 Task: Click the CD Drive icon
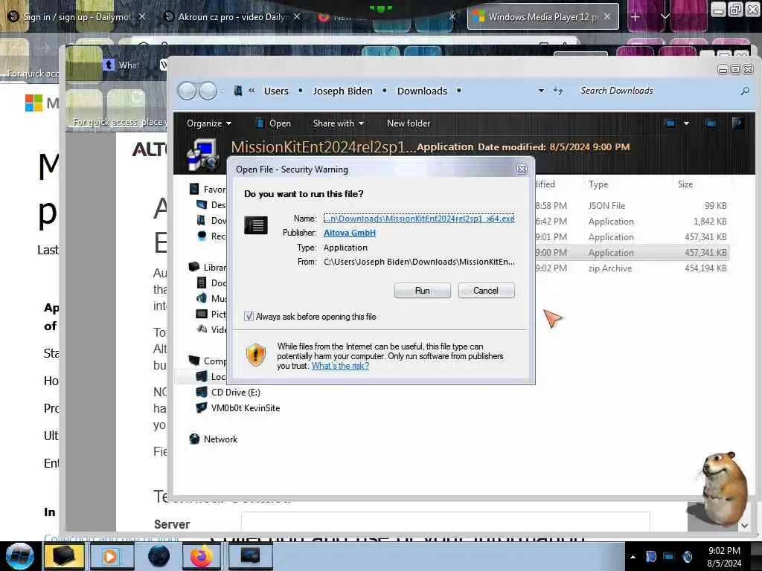pos(201,392)
